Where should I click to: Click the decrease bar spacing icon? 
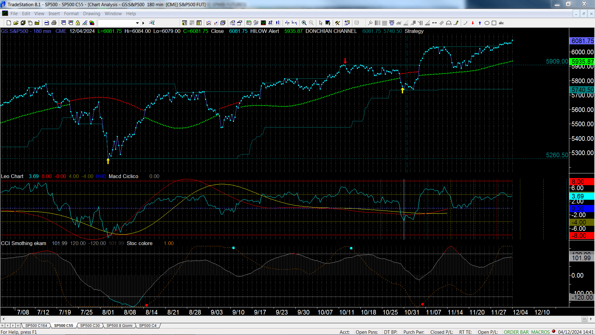pos(287,23)
